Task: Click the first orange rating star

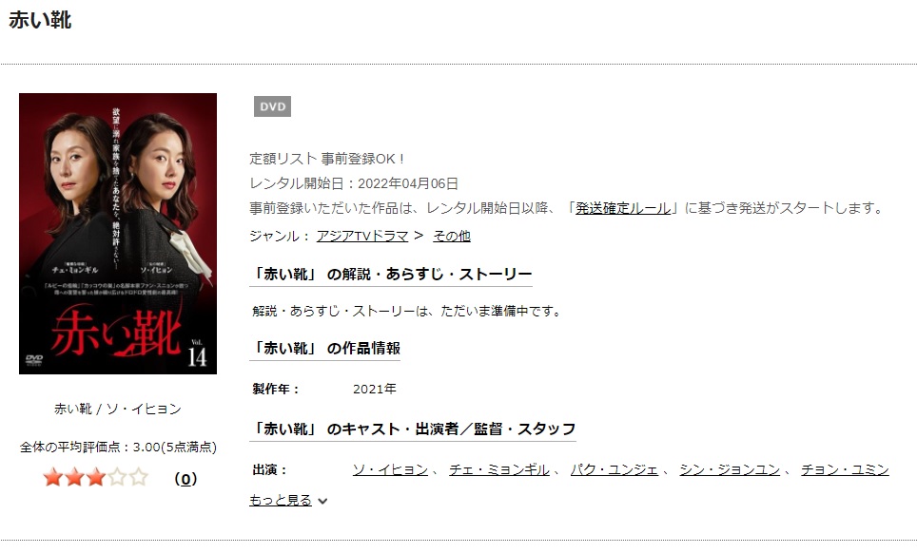Action: point(53,478)
